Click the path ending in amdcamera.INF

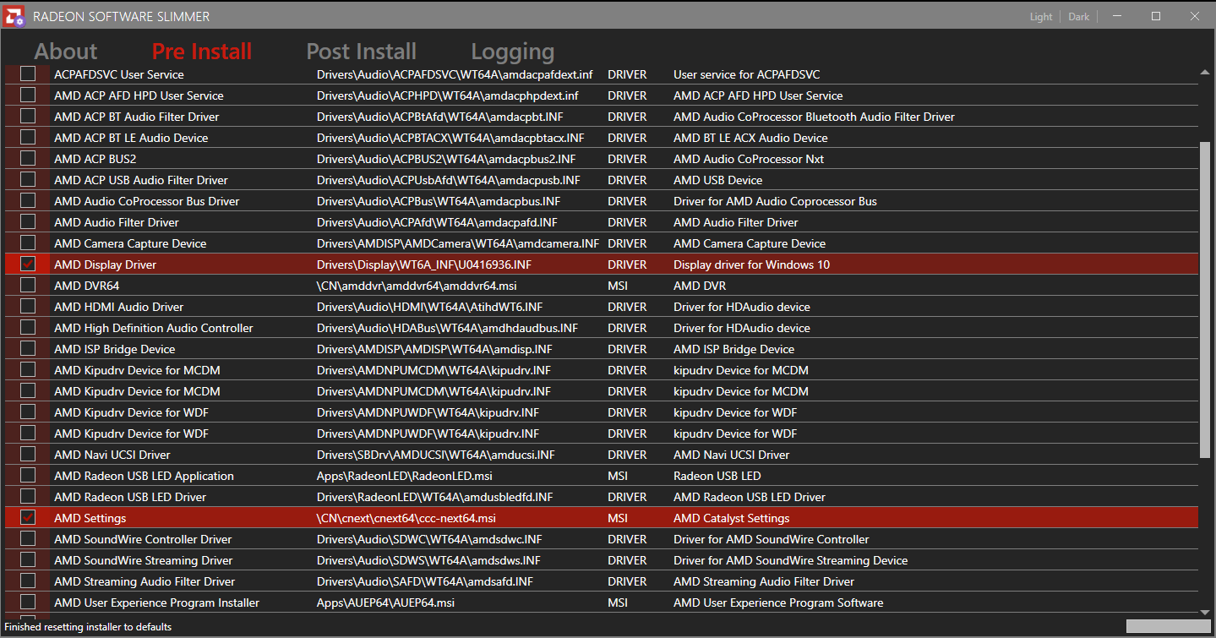click(x=458, y=243)
